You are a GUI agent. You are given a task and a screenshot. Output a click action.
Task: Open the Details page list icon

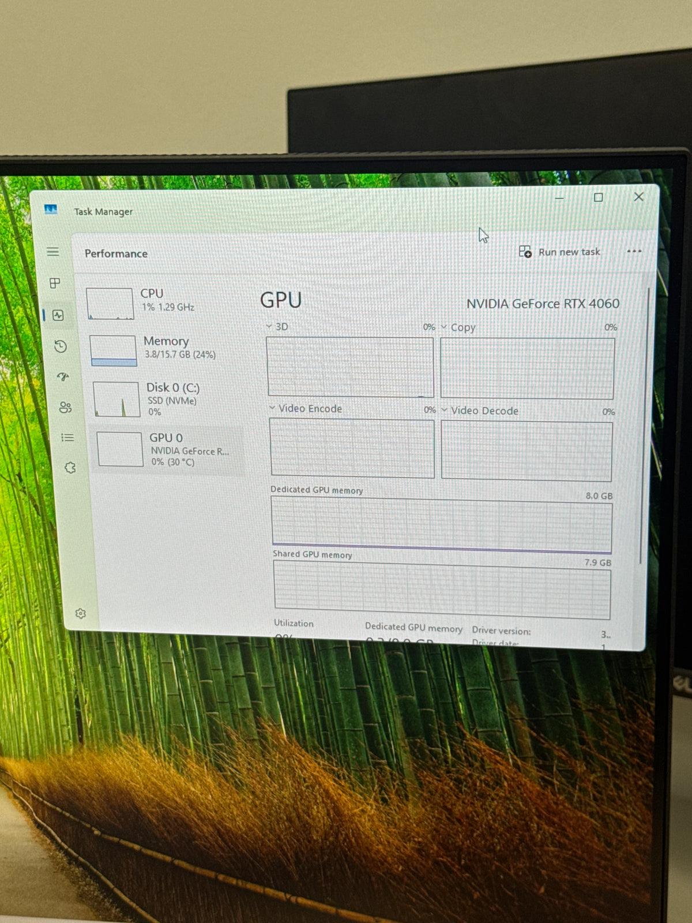pyautogui.click(x=67, y=437)
